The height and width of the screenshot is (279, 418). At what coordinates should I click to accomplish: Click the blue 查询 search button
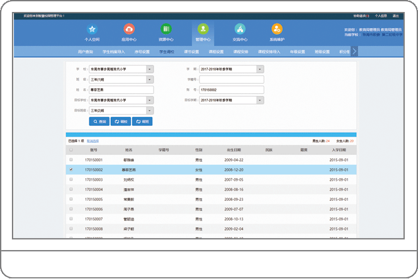click(99, 122)
